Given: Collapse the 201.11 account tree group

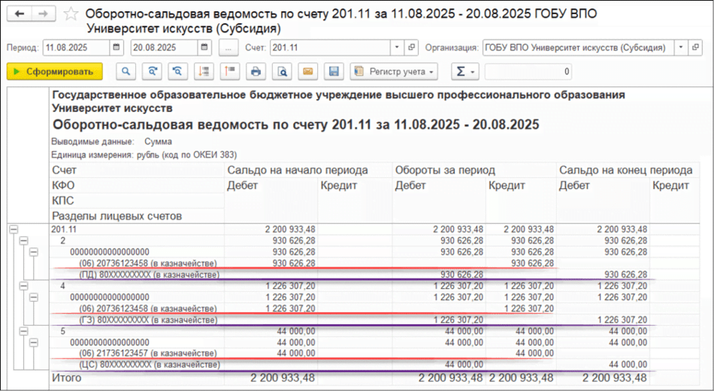Looking at the screenshot, I should click(x=13, y=228).
